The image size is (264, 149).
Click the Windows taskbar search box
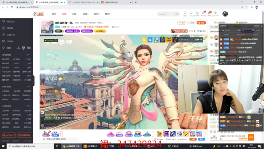click(x=30, y=146)
